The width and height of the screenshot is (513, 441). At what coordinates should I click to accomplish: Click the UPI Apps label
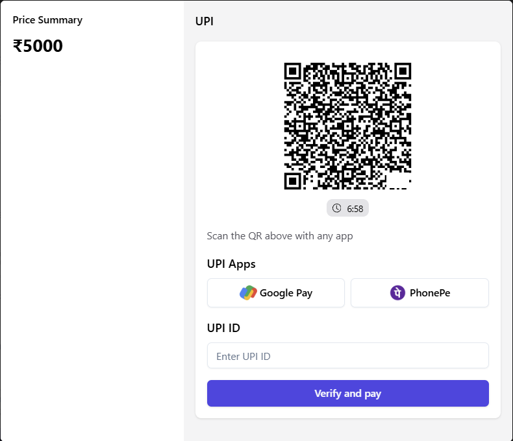coord(231,264)
